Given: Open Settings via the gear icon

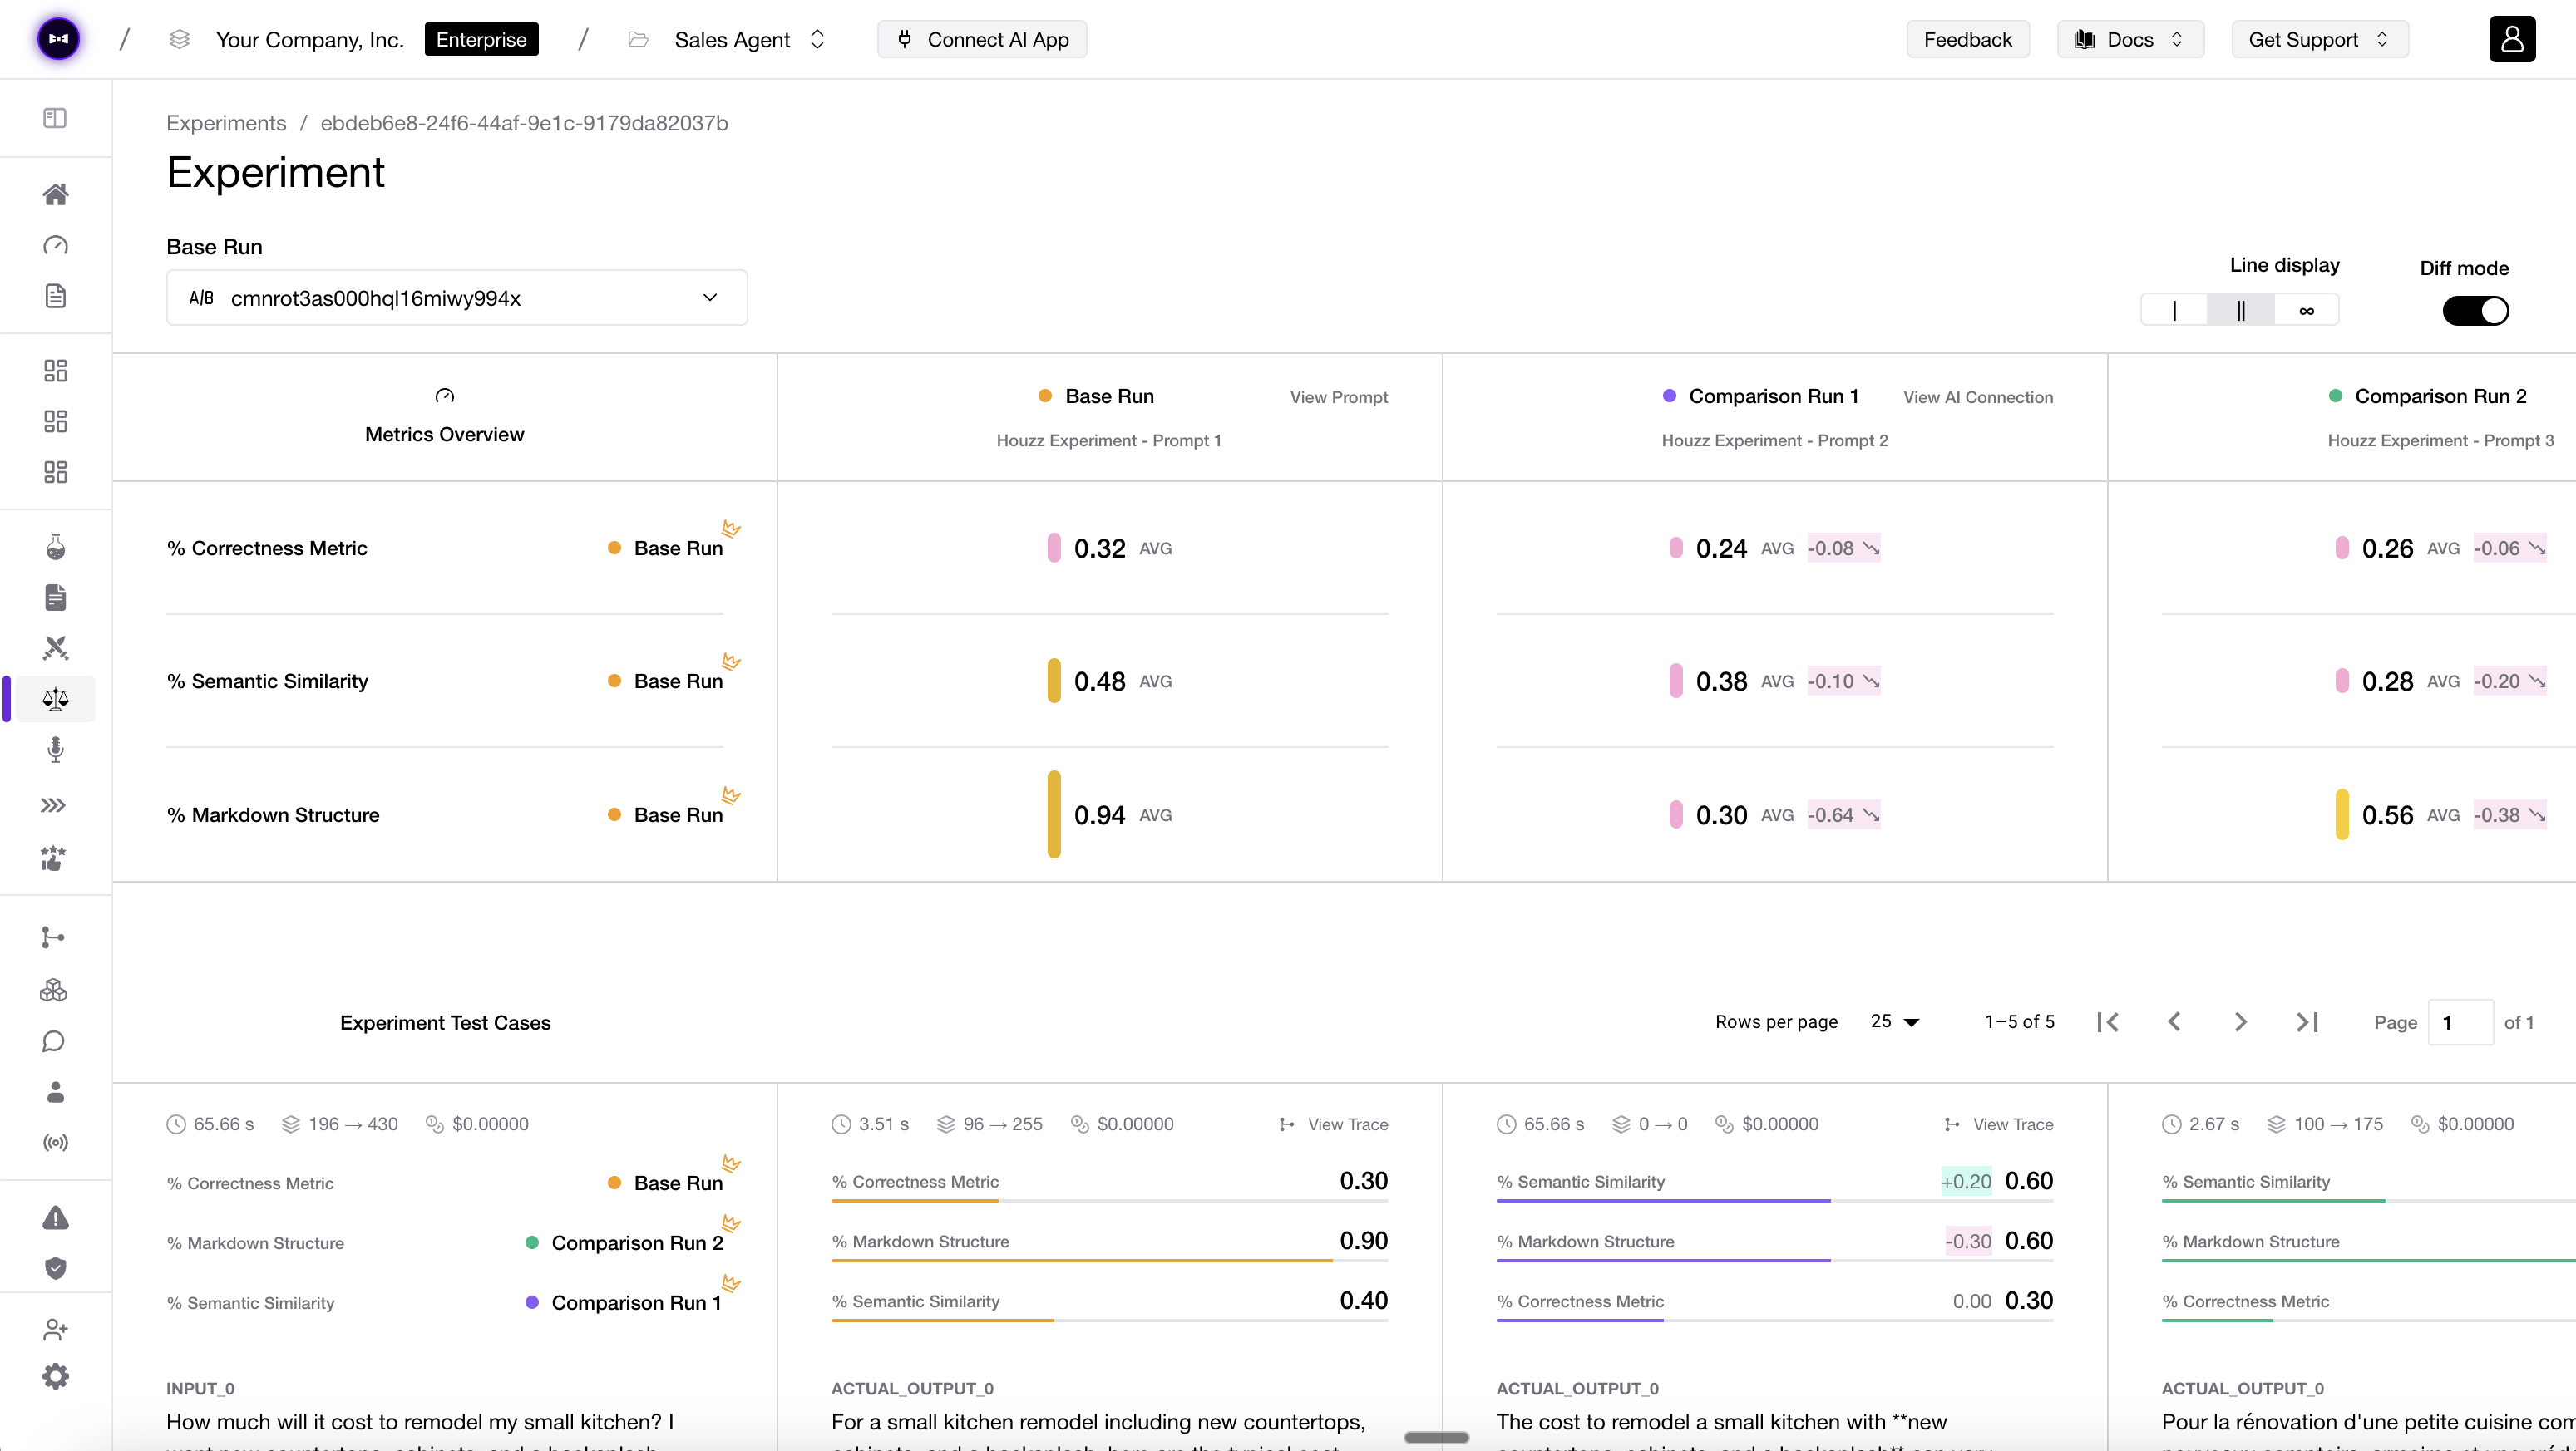Looking at the screenshot, I should 55,1375.
